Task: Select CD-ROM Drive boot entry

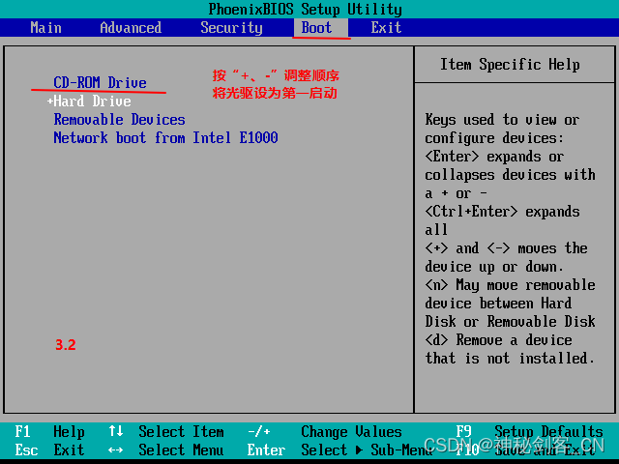Action: (x=100, y=82)
